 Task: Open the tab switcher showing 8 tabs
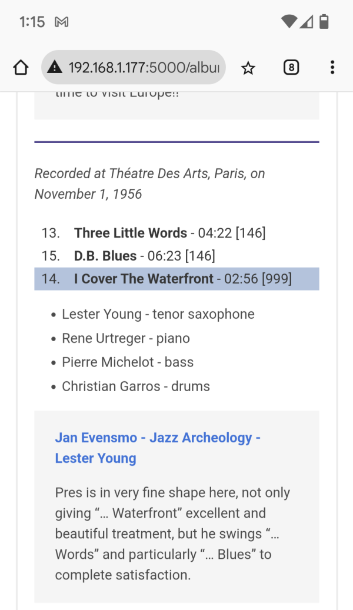[x=291, y=68]
